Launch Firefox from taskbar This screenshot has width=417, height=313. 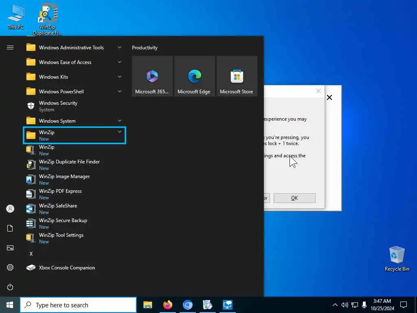pyautogui.click(x=167, y=305)
